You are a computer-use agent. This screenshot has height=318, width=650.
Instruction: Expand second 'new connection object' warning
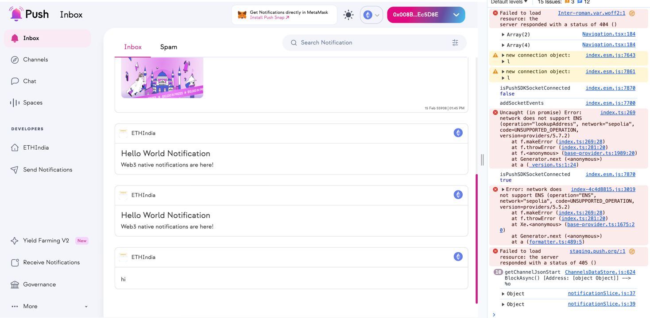503,72
